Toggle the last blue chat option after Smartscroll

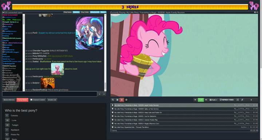(x=103, y=12)
